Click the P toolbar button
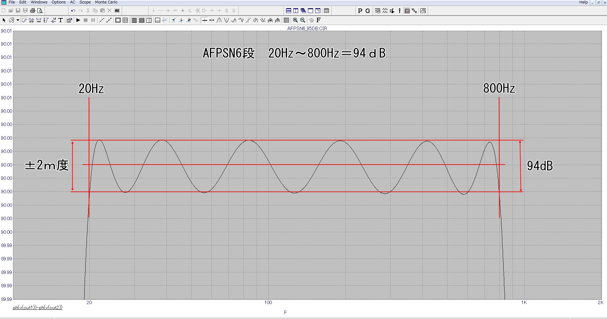The image size is (607, 319). click(360, 11)
